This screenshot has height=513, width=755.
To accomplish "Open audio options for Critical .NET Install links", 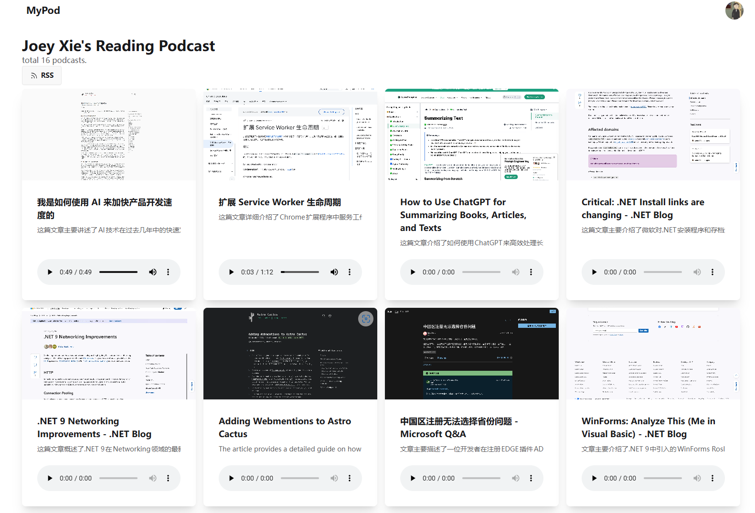I will [x=712, y=272].
